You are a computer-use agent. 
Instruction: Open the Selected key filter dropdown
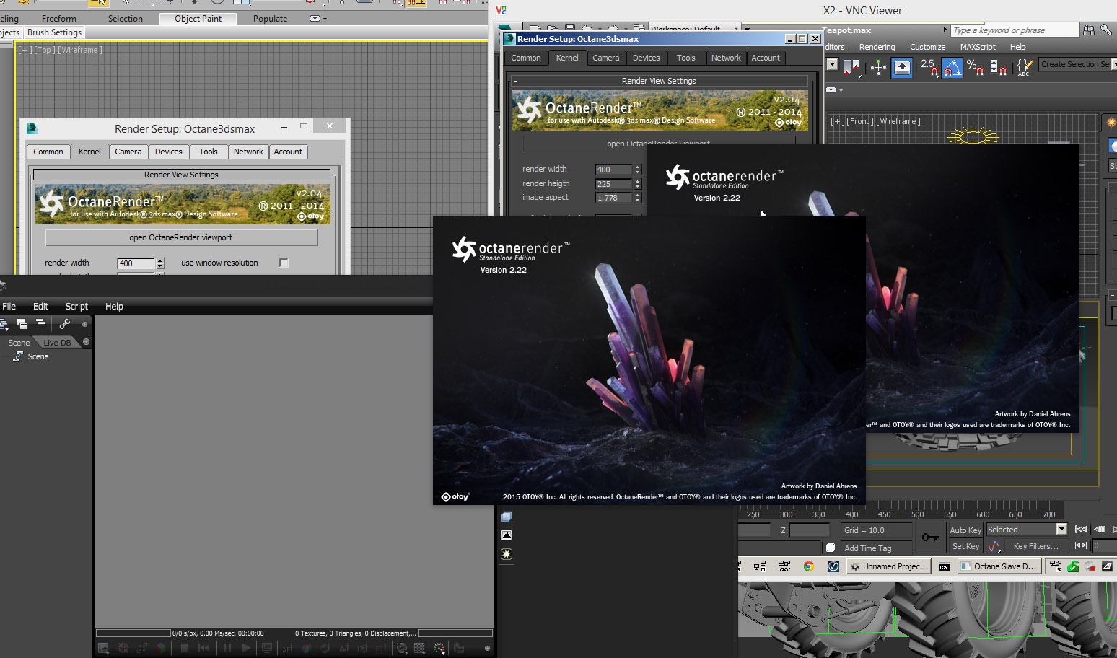(x=1061, y=530)
